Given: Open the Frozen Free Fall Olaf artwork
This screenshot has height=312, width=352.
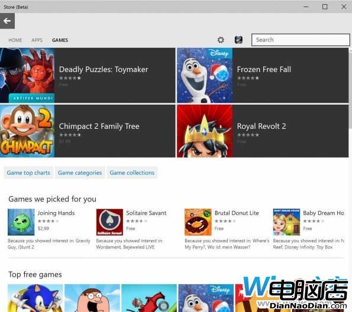Looking at the screenshot, I should point(205,76).
